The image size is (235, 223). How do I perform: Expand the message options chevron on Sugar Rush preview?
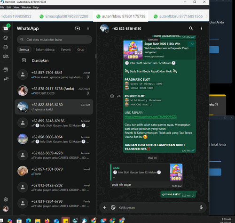(192, 44)
